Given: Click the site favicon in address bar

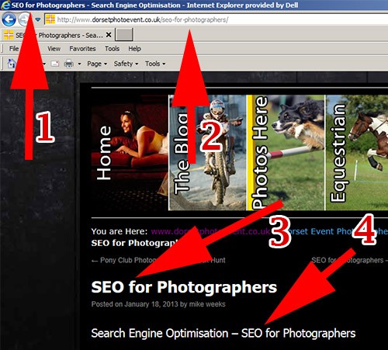Looking at the screenshot, I should [x=50, y=19].
